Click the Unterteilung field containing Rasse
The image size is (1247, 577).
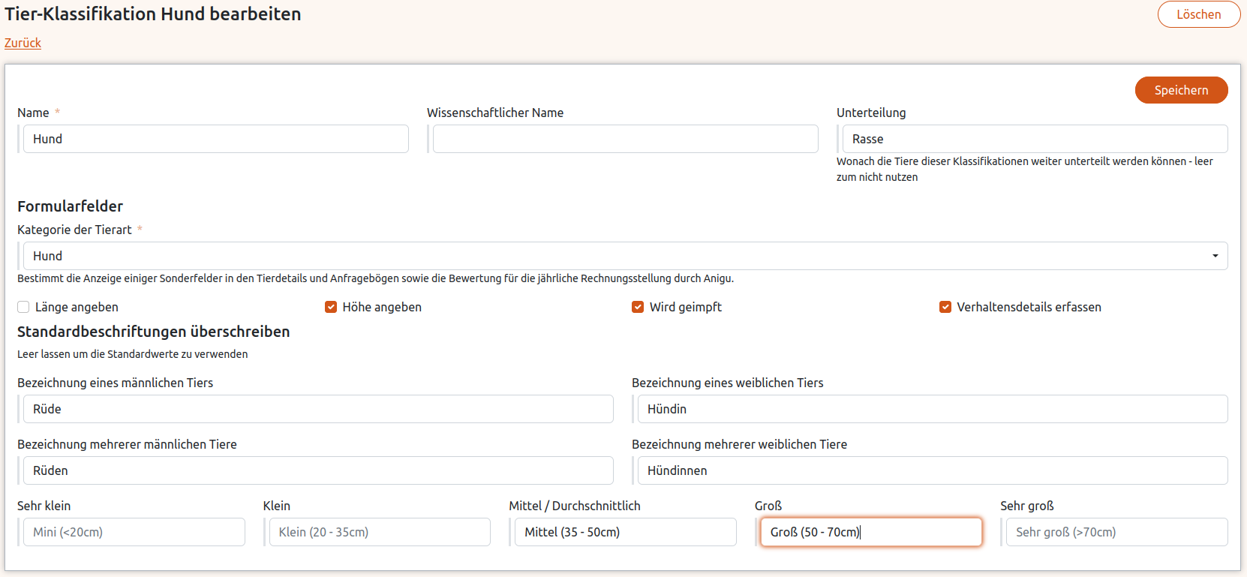[x=1035, y=139]
